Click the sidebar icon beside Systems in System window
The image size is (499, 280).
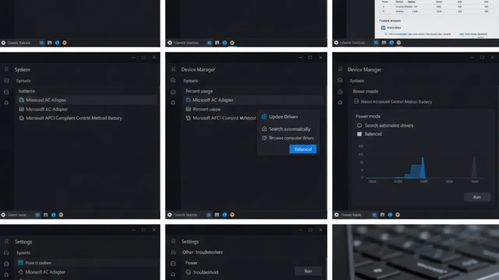click(6, 80)
